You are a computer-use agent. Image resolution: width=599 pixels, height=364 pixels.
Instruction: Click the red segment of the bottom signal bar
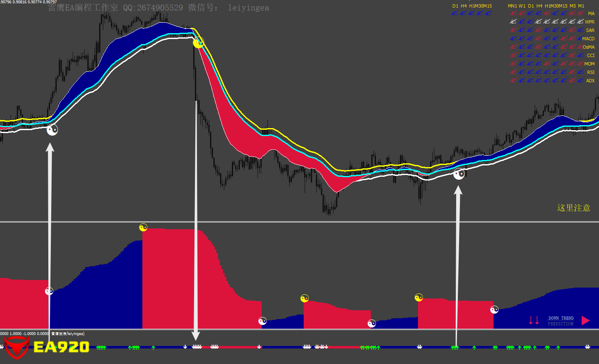click(239, 347)
